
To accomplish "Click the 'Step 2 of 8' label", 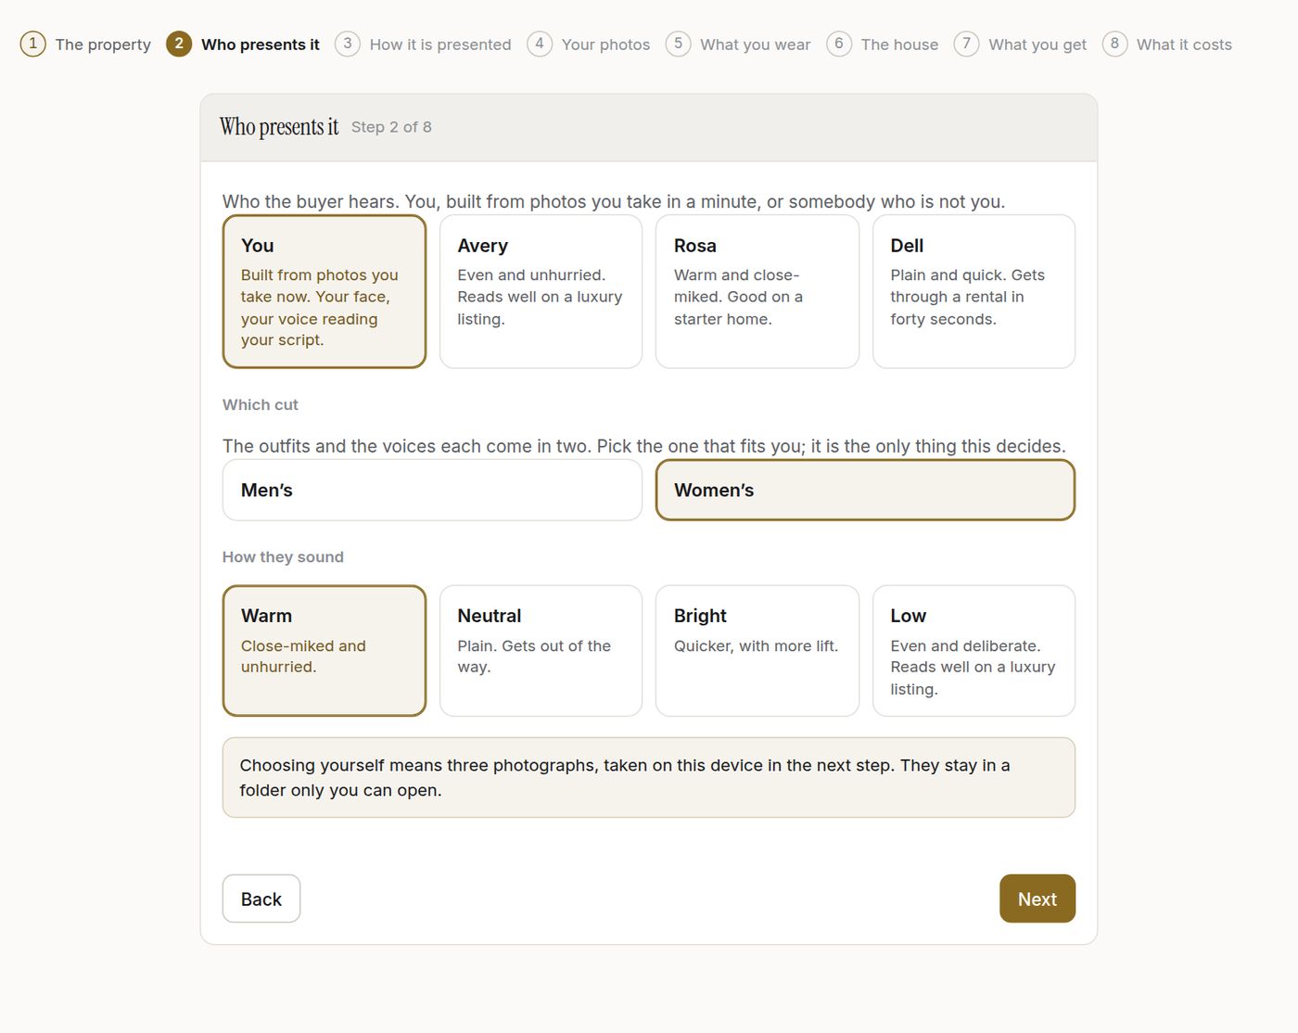I will coord(391,127).
